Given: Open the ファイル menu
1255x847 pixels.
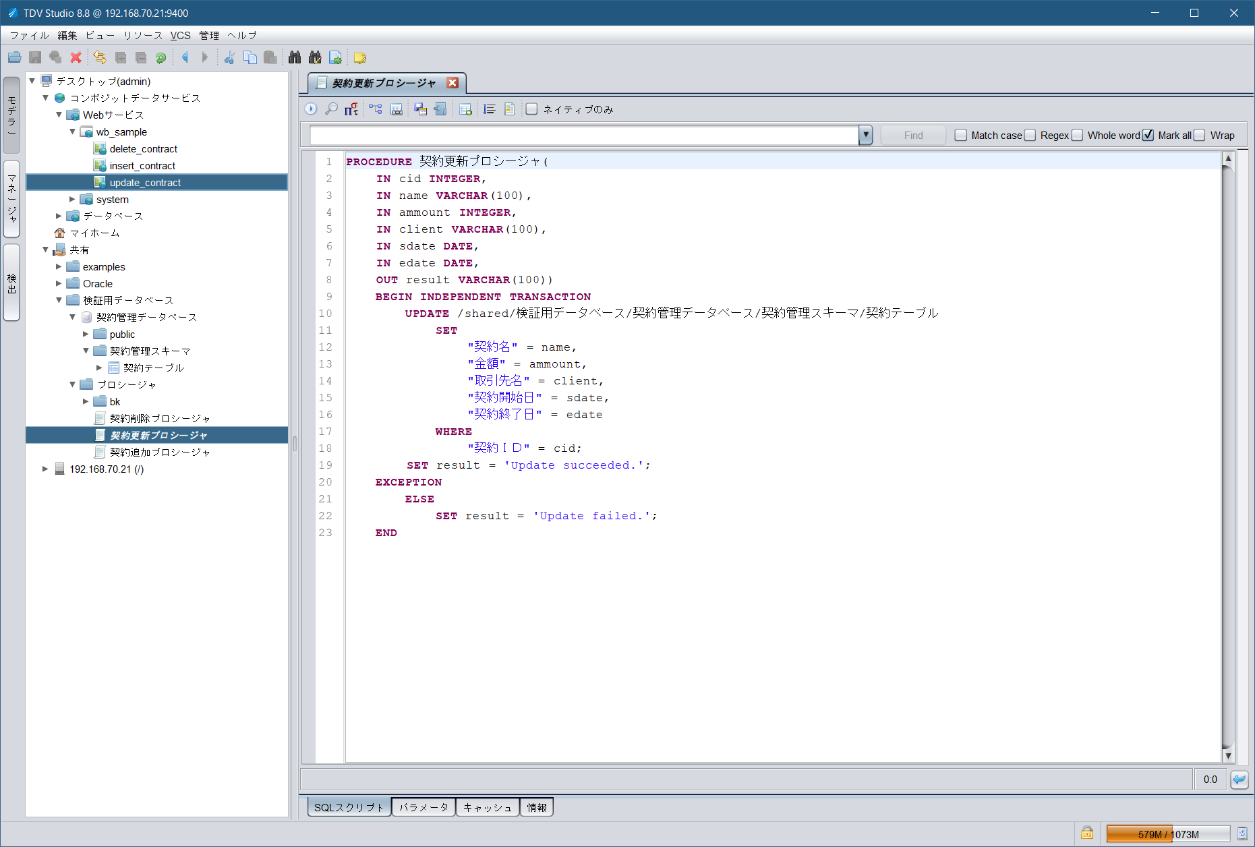Looking at the screenshot, I should pos(30,35).
